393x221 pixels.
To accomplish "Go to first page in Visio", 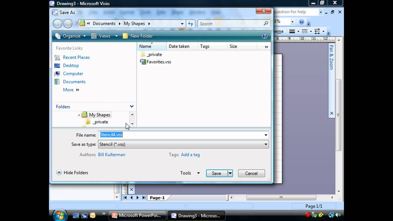I will (x=125, y=198).
